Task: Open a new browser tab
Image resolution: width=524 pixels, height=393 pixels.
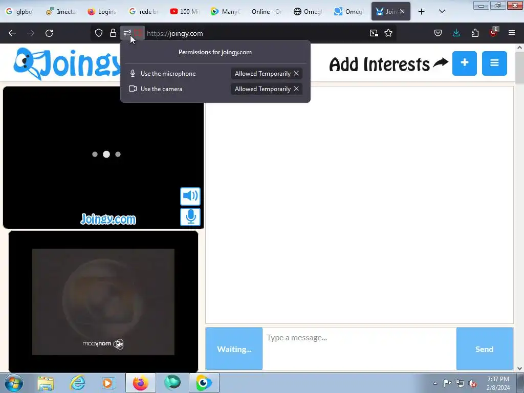Action: pyautogui.click(x=422, y=12)
